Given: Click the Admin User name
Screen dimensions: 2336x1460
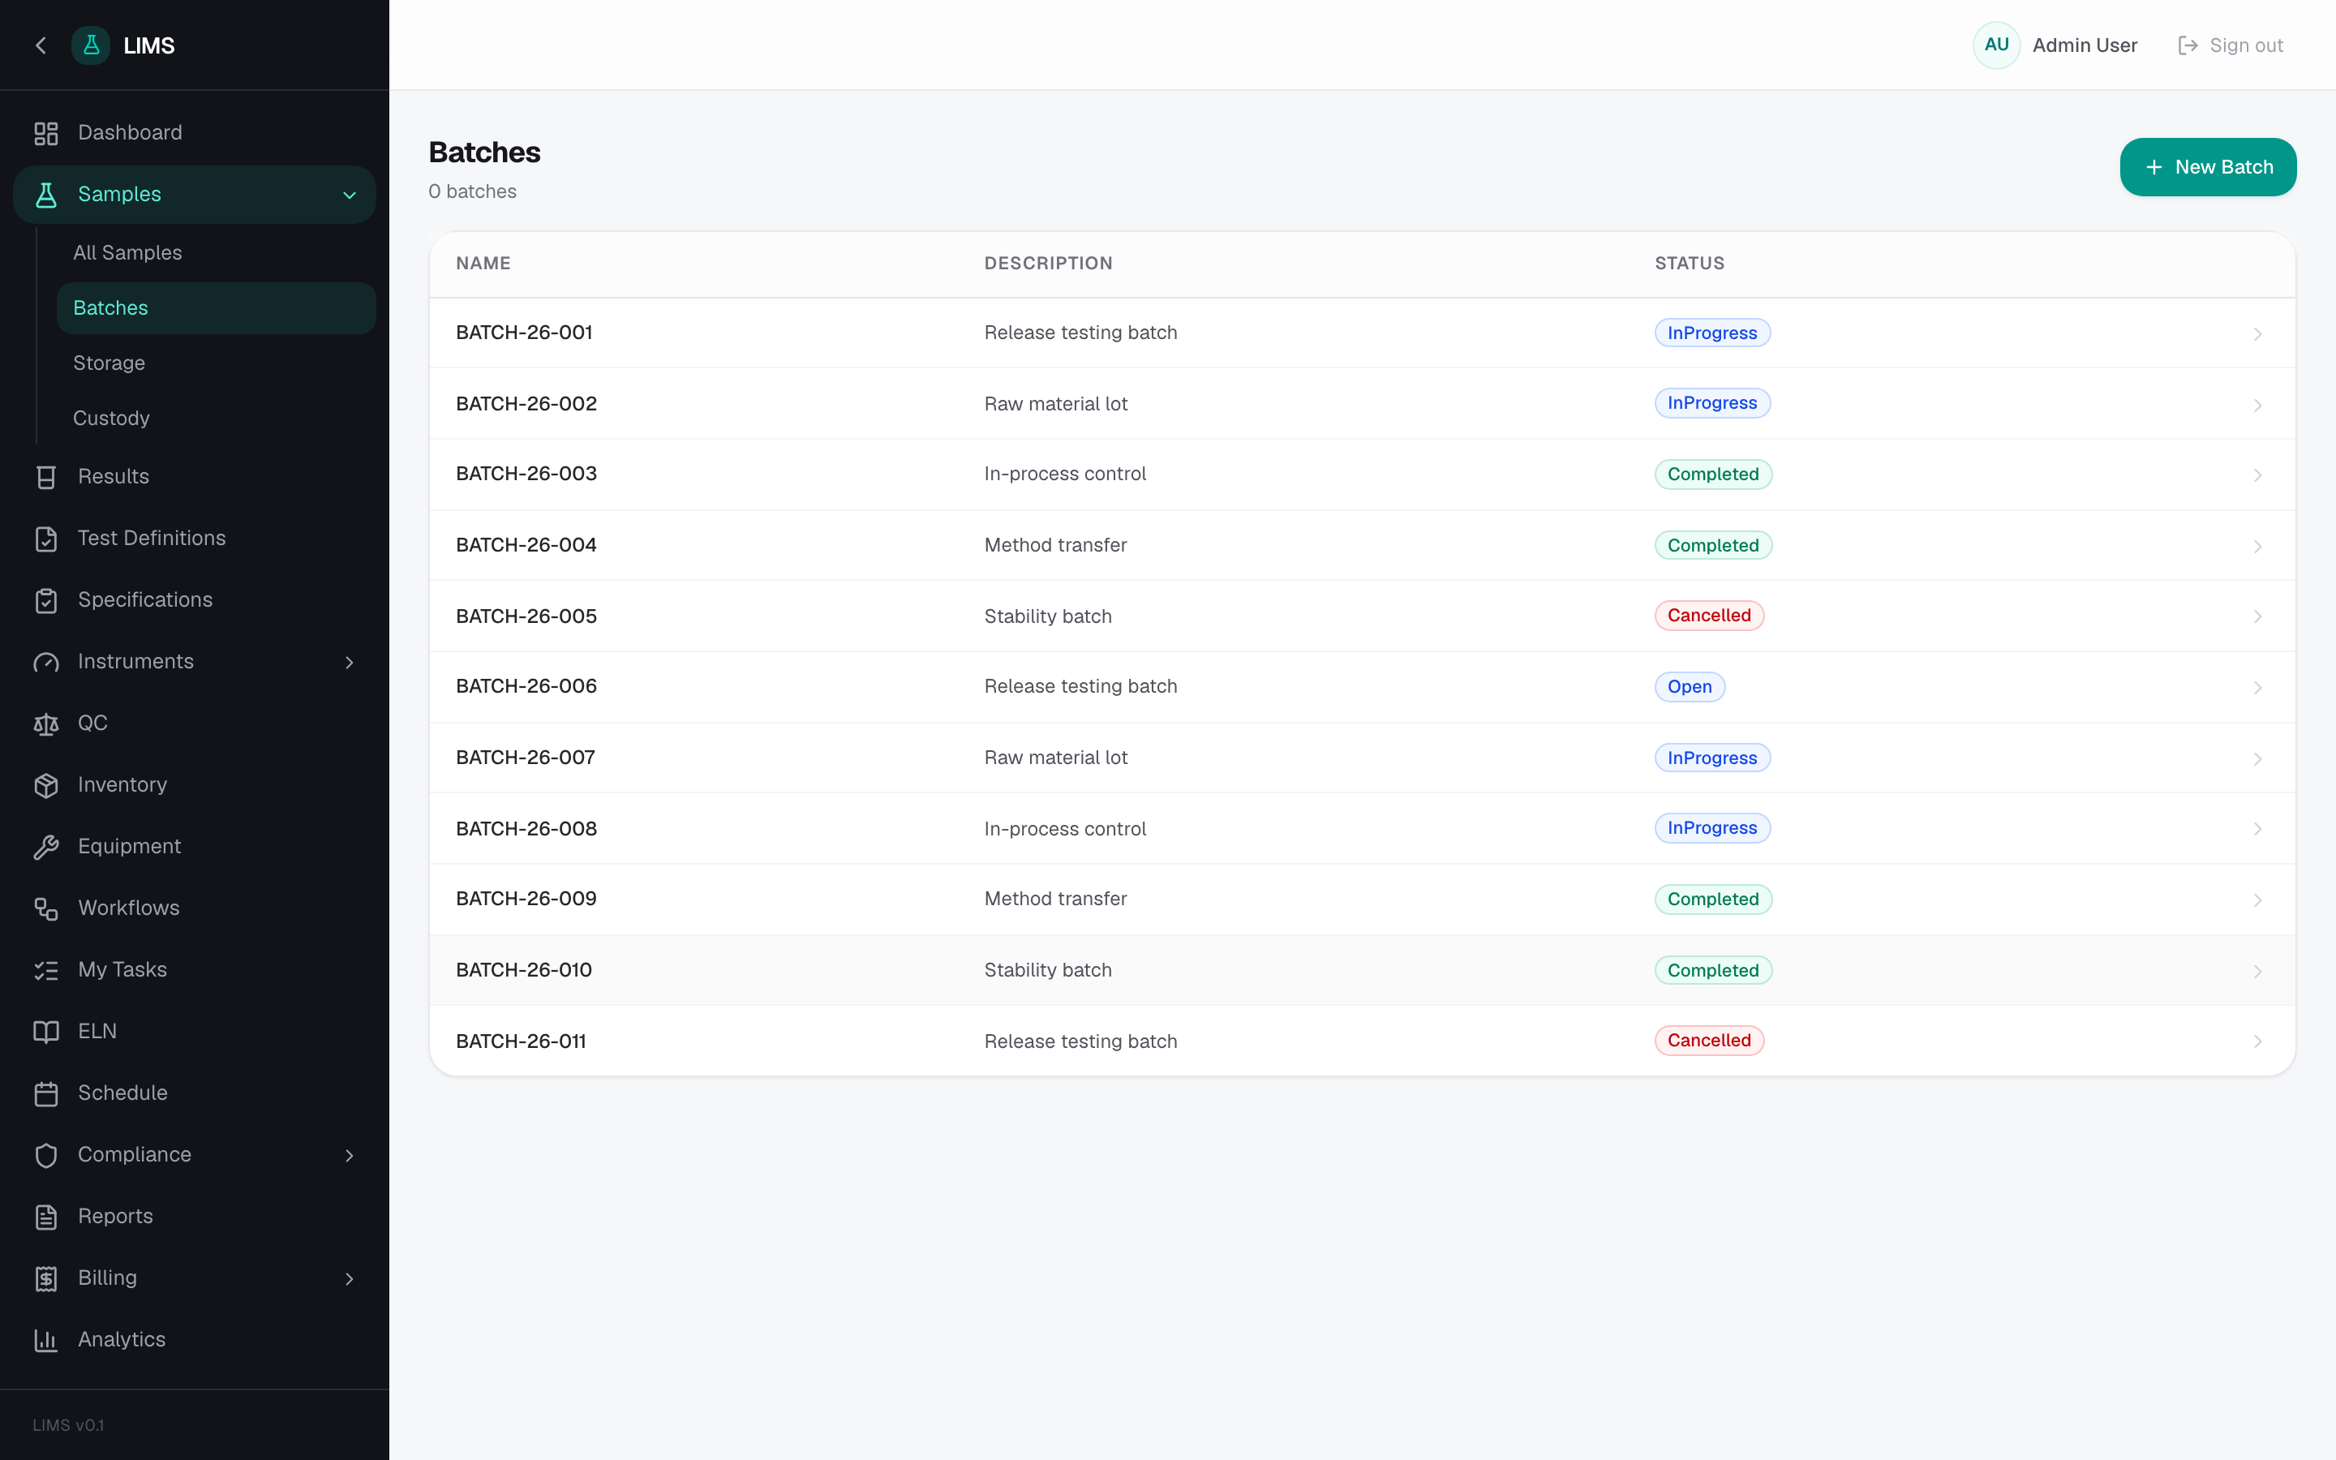Looking at the screenshot, I should coord(2085,45).
